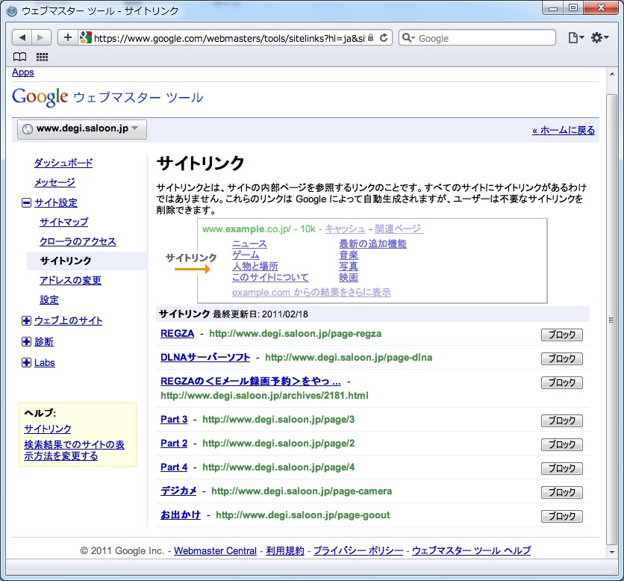Block the DLNAサーバーソフト sitelink
This screenshot has width=624, height=581.
click(x=561, y=358)
